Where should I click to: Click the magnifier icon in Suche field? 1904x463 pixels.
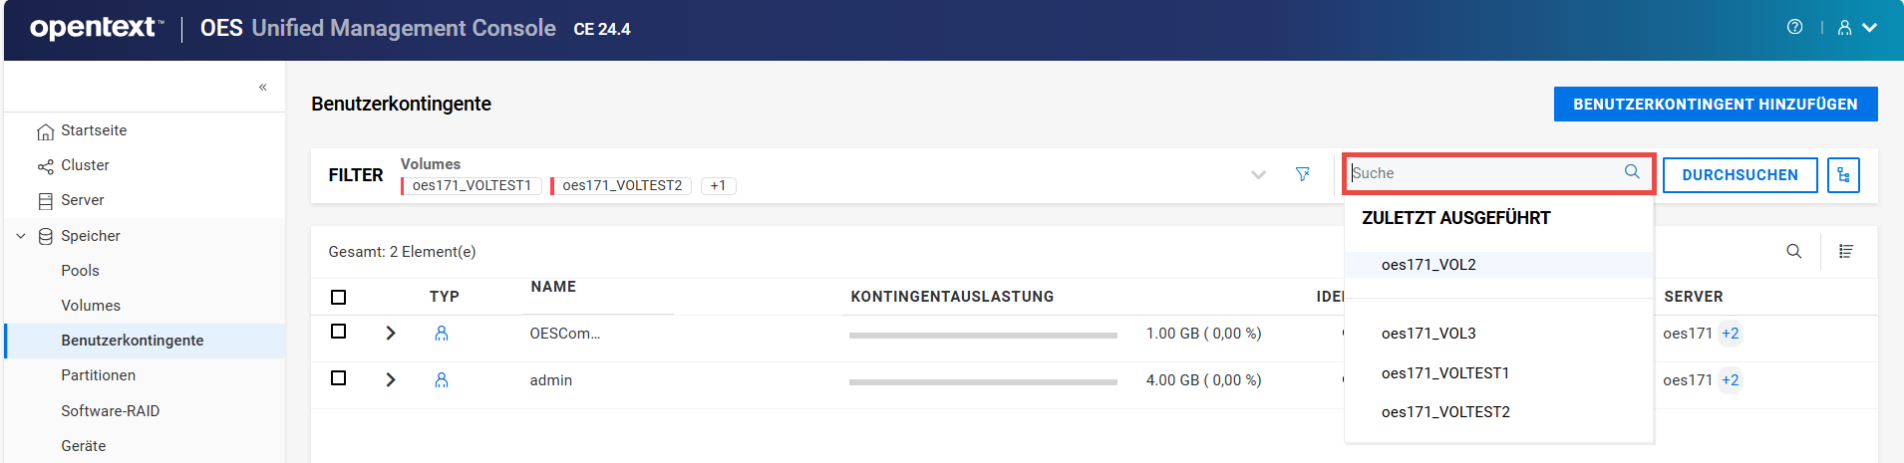click(1632, 172)
